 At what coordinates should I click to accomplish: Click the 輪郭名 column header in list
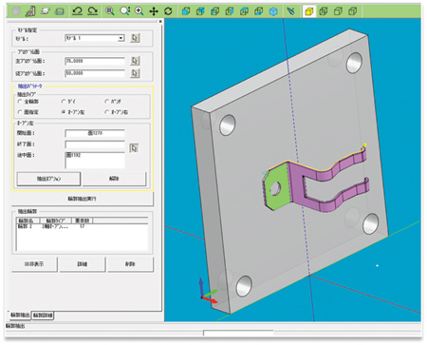28,220
